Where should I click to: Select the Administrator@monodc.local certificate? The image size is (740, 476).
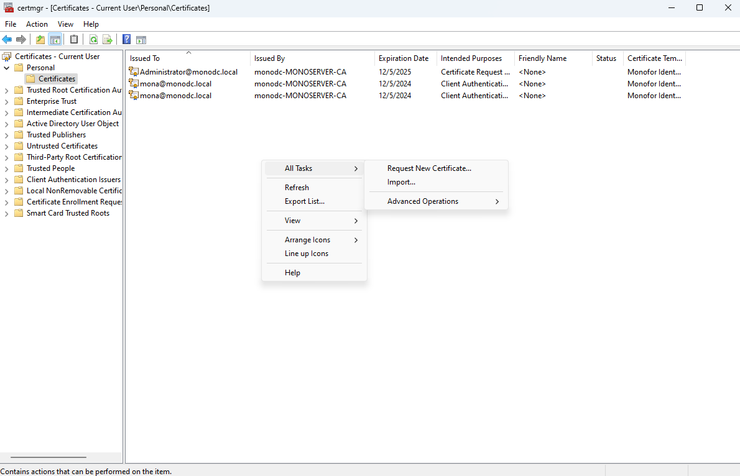[x=188, y=72]
